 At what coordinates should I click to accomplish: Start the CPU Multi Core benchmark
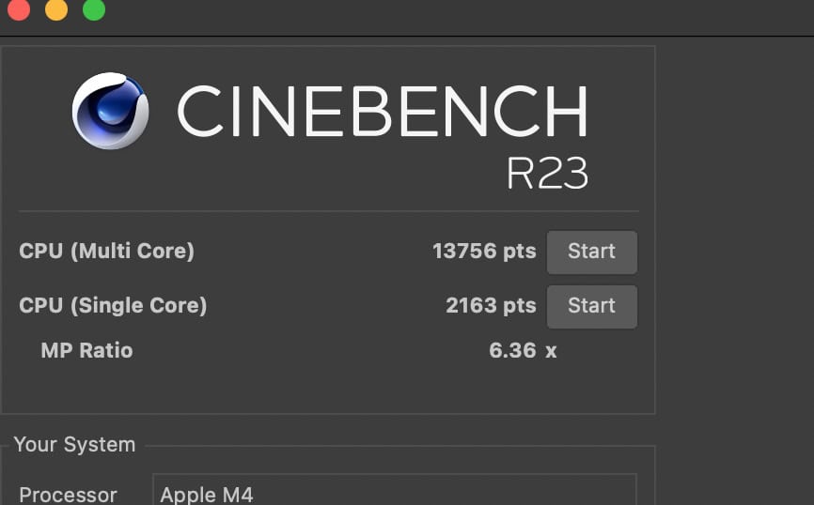click(591, 252)
